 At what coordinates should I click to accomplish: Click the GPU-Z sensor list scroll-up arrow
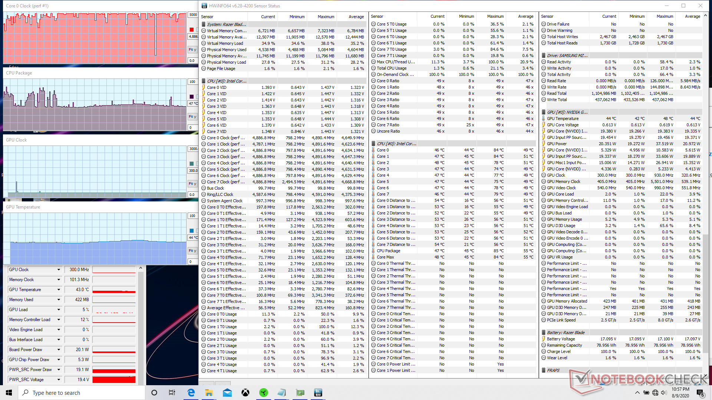tap(141, 268)
